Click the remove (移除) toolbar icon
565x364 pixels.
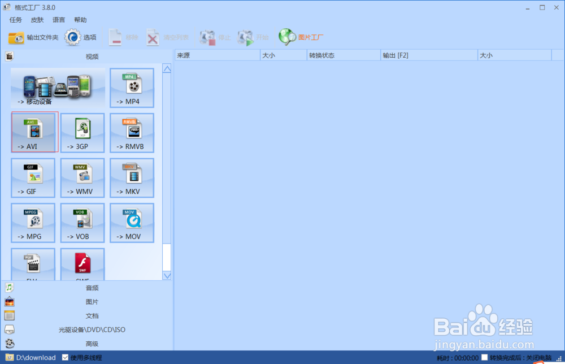[115, 37]
